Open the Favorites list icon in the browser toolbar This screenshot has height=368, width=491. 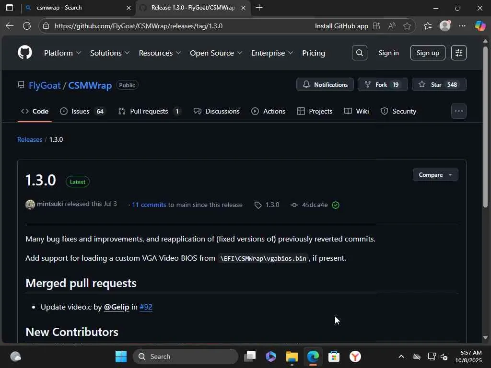coord(428,26)
